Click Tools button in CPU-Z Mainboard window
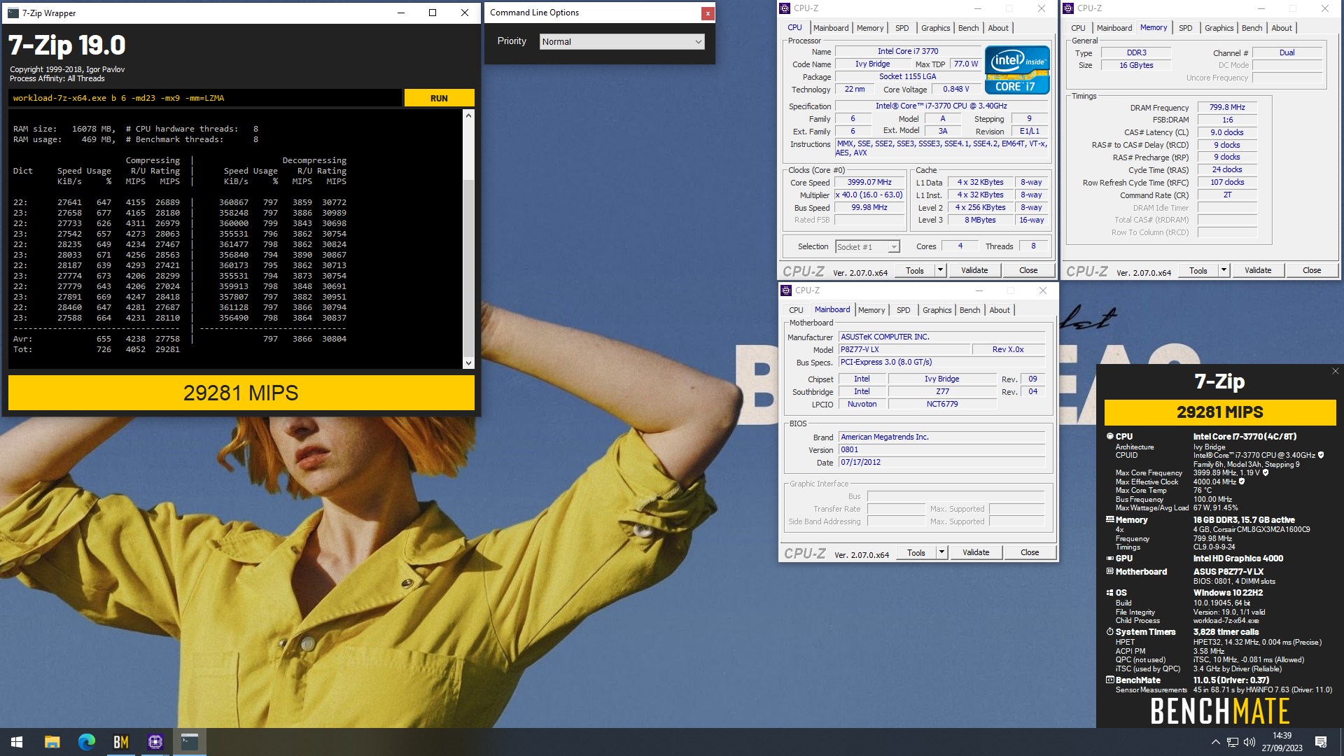Image resolution: width=1344 pixels, height=756 pixels. pos(916,553)
